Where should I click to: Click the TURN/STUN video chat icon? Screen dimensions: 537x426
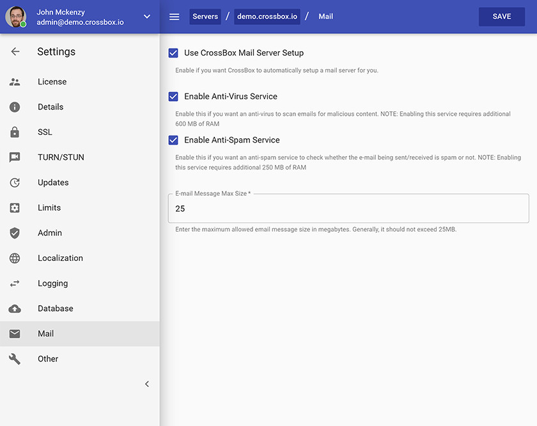[x=15, y=157]
